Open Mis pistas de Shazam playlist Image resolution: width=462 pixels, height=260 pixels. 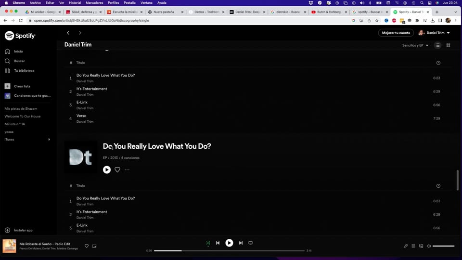pyautogui.click(x=21, y=109)
